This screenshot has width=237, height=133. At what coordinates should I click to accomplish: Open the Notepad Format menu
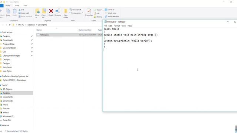point(117,26)
